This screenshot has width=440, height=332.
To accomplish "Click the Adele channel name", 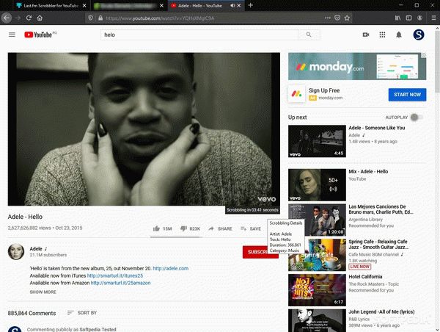I will 36,249.
